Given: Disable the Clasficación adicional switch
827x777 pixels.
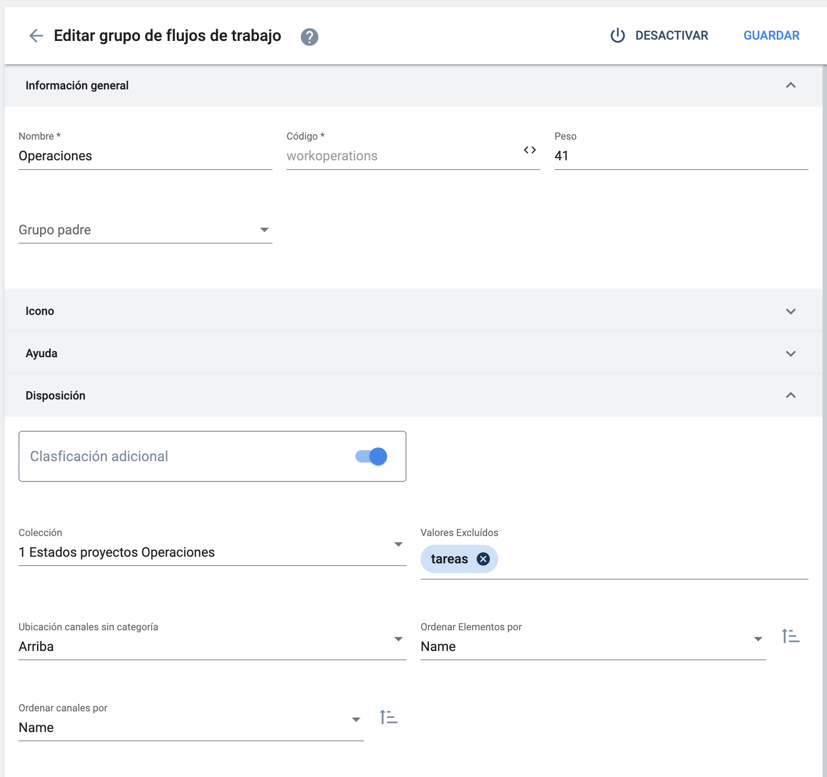Looking at the screenshot, I should (x=371, y=456).
